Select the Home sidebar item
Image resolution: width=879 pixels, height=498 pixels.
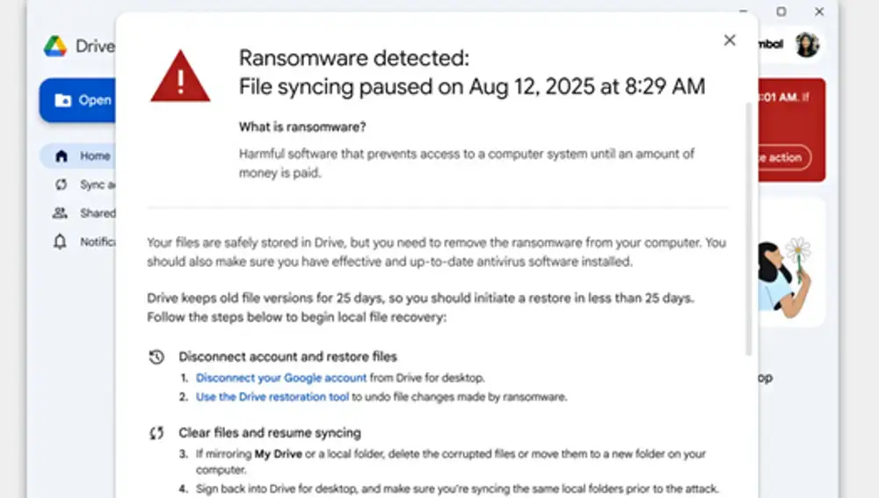[78, 155]
